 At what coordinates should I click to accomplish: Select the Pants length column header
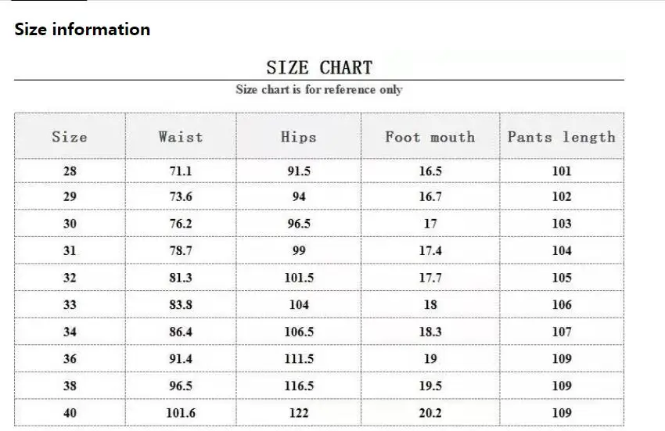click(562, 137)
